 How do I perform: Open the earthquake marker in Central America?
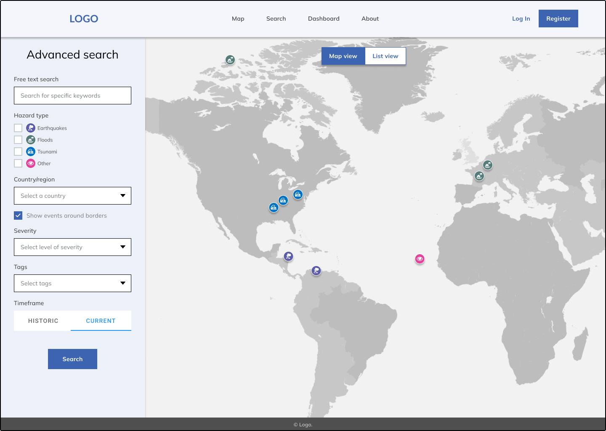click(x=288, y=256)
